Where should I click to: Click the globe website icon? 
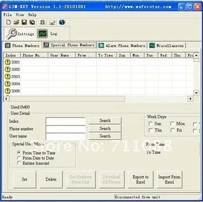click(62, 23)
